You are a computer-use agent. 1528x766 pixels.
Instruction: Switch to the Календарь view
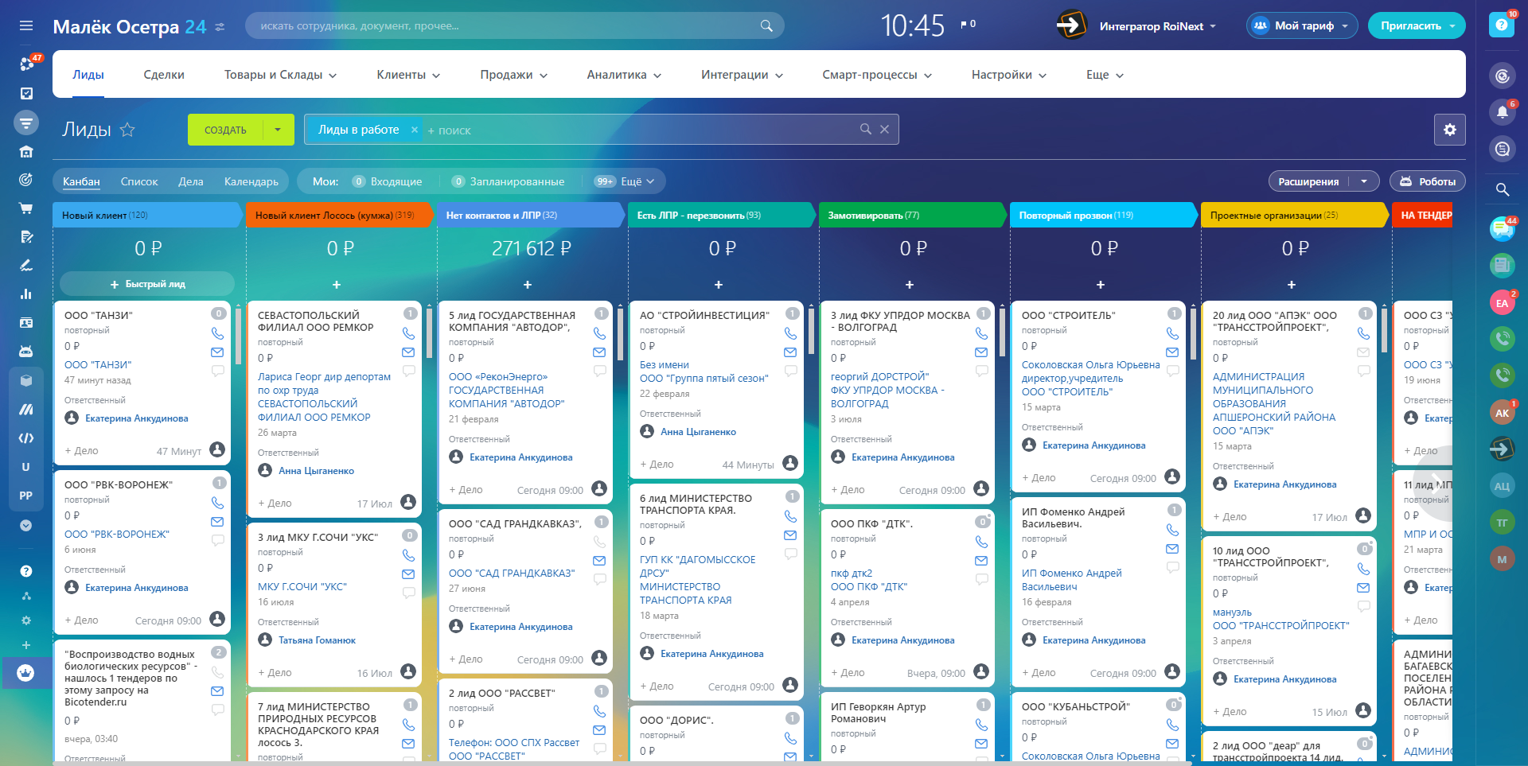coord(251,181)
